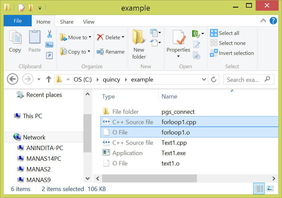Refresh the current folder view
Screen dimensions: 282x198
214,80
